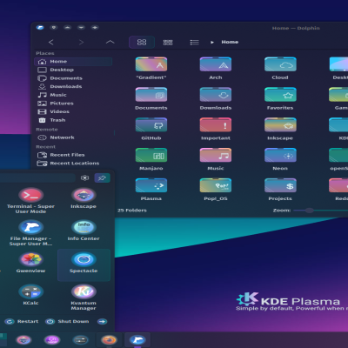Click the Home breadcrumb in location bar
348x348 pixels.
[230, 42]
